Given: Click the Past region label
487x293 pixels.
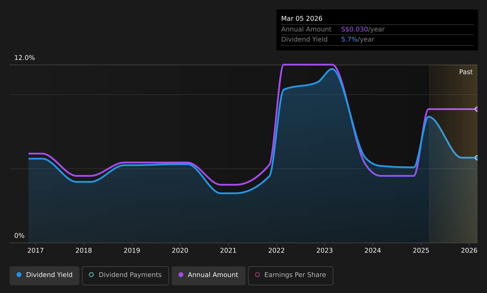Looking at the screenshot, I should (x=466, y=72).
